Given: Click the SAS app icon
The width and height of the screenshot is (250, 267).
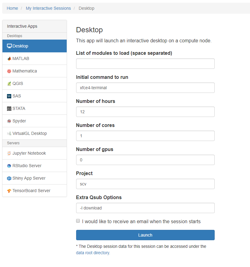Looking at the screenshot, I should 9,96.
